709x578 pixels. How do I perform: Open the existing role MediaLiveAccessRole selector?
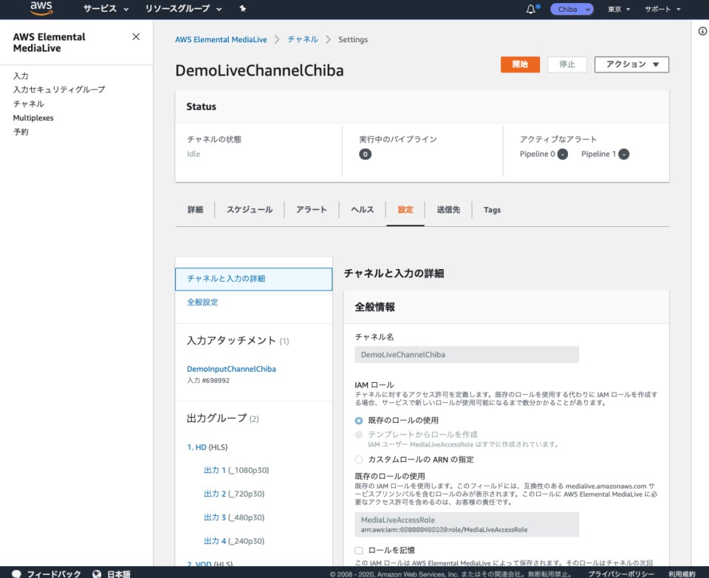(467, 524)
